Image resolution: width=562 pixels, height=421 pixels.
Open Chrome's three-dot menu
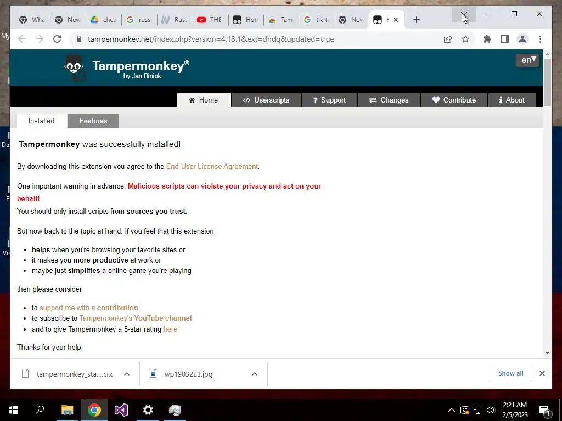(x=540, y=39)
